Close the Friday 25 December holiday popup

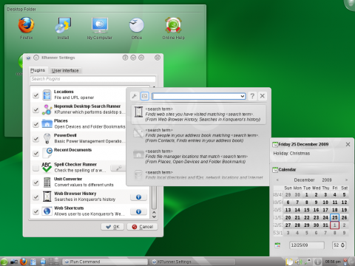[348, 144]
